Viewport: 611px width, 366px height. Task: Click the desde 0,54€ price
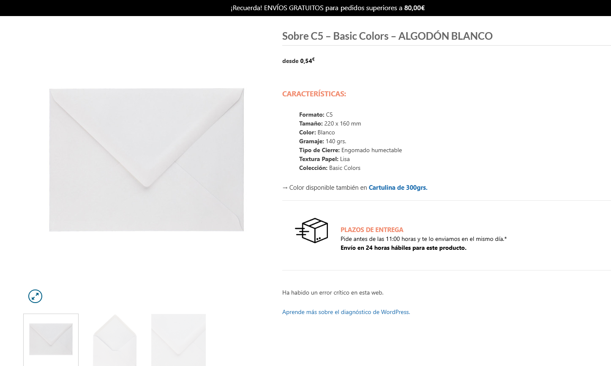[298, 61]
